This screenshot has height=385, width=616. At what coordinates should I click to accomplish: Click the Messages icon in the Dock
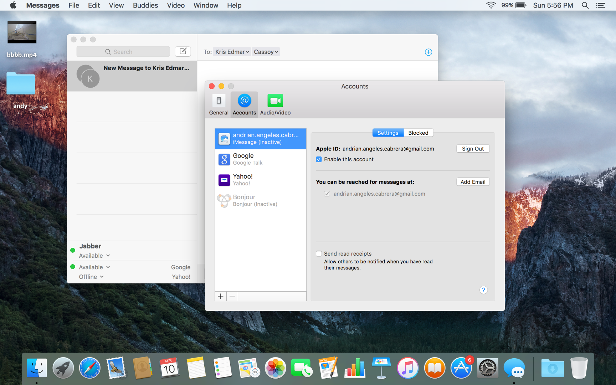(514, 368)
